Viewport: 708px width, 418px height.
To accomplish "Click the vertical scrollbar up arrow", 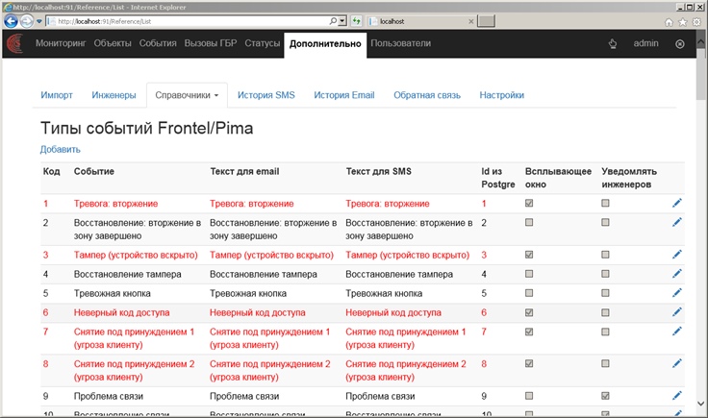I will 700,41.
